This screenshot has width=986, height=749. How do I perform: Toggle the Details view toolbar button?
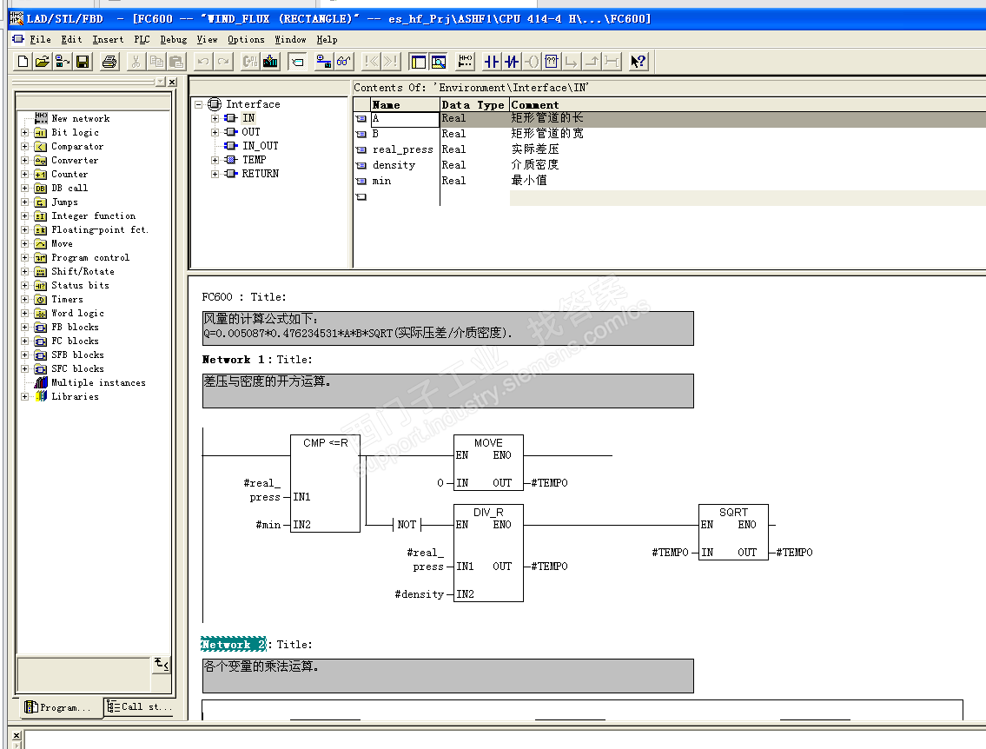439,62
